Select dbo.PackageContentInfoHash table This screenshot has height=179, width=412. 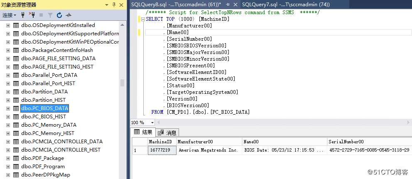click(57, 50)
